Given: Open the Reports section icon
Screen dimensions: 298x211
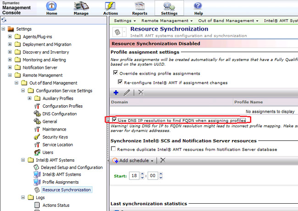Looking at the screenshot, I should pos(140,6).
